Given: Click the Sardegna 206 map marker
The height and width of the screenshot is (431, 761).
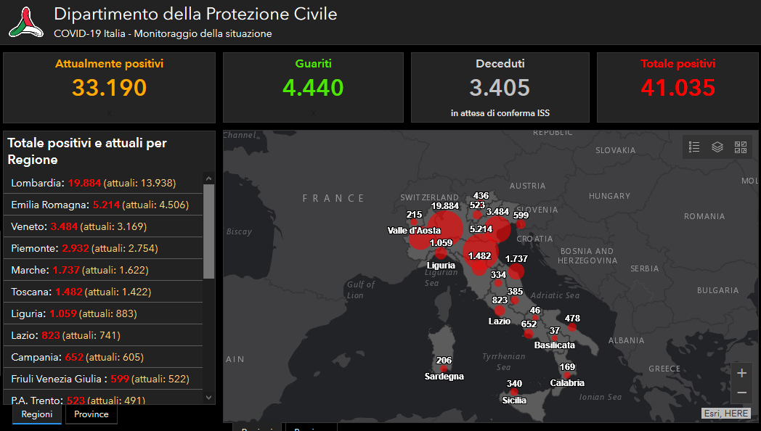Looking at the screenshot, I should pos(444,369).
